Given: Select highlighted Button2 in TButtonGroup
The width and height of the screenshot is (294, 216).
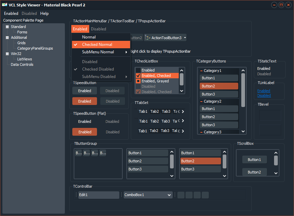Looking at the screenshot, I should (200, 161).
